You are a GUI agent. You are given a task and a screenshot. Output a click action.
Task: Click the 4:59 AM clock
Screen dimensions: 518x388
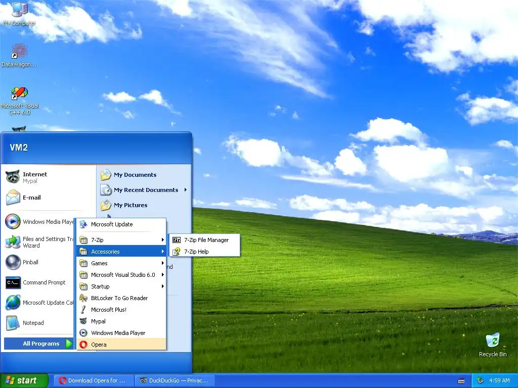point(499,380)
